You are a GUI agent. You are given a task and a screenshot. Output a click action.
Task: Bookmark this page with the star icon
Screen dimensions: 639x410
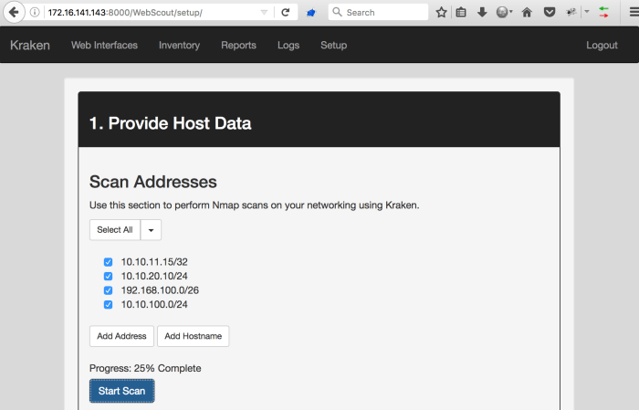(441, 12)
